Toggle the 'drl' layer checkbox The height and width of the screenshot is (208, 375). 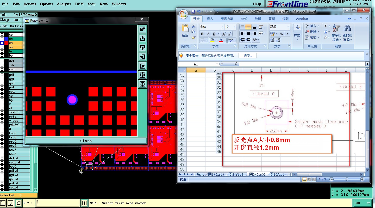tap(2, 61)
